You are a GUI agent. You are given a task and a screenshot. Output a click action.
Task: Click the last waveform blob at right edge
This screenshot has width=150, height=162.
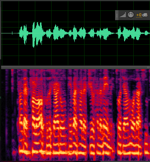[x=147, y=33]
